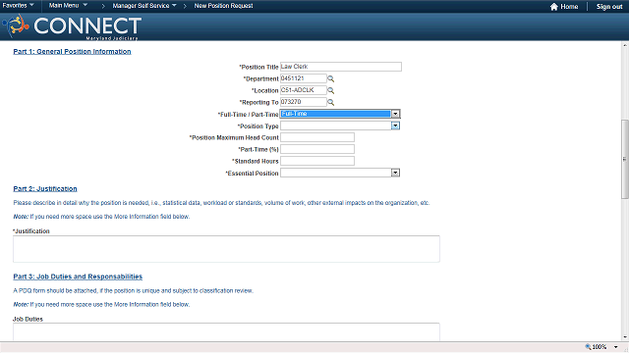Open the Manager Self Service menu
This screenshot has height=353, width=629.
tap(144, 6)
